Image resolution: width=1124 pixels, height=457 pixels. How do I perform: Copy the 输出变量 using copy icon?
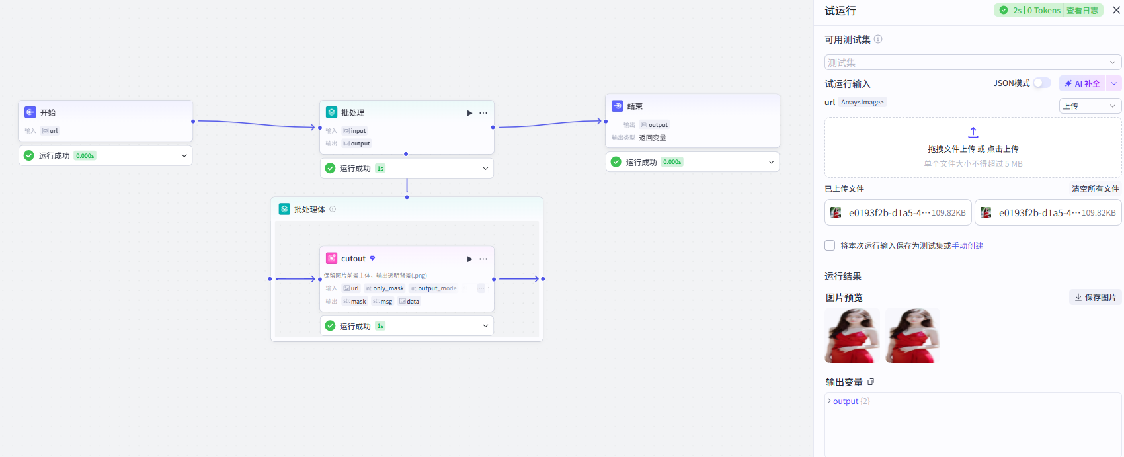pyautogui.click(x=871, y=382)
